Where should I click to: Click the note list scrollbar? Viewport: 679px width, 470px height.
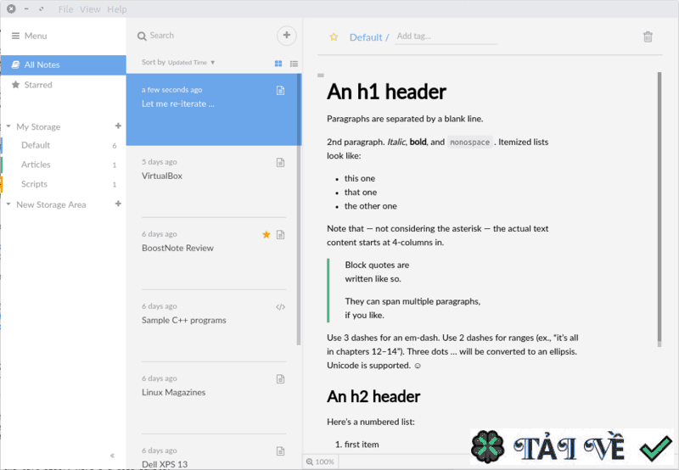[x=299, y=210]
